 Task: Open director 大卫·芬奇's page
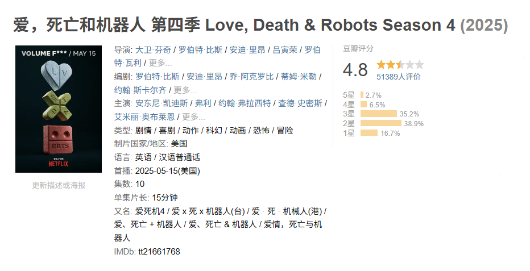[152, 49]
